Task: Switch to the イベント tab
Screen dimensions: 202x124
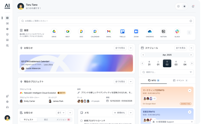Action: pos(180,81)
